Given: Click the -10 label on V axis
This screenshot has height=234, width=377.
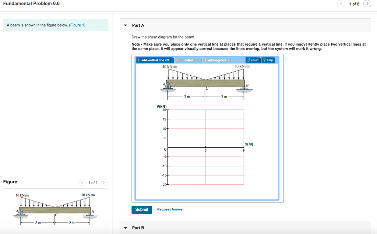Looking at the screenshot, I should pyautogui.click(x=164, y=166).
